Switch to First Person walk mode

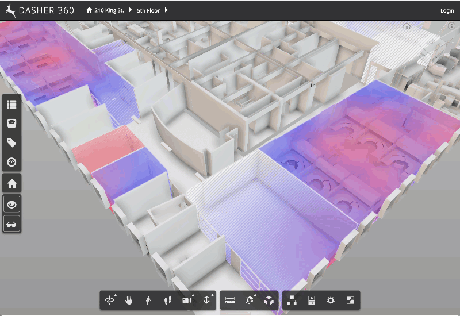[148, 300]
